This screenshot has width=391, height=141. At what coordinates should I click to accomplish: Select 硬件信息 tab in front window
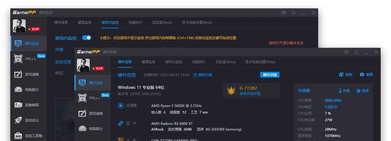click(125, 62)
